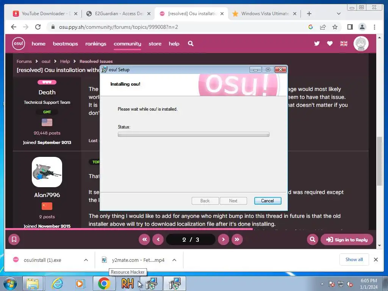This screenshot has height=291, width=388.
Task: Click Sign in to Reply button
Action: [347, 239]
